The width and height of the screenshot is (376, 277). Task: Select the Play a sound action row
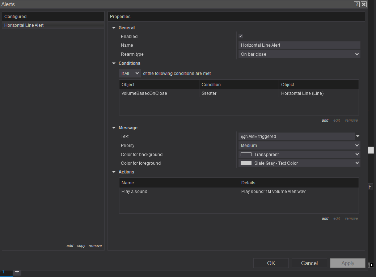click(x=179, y=192)
